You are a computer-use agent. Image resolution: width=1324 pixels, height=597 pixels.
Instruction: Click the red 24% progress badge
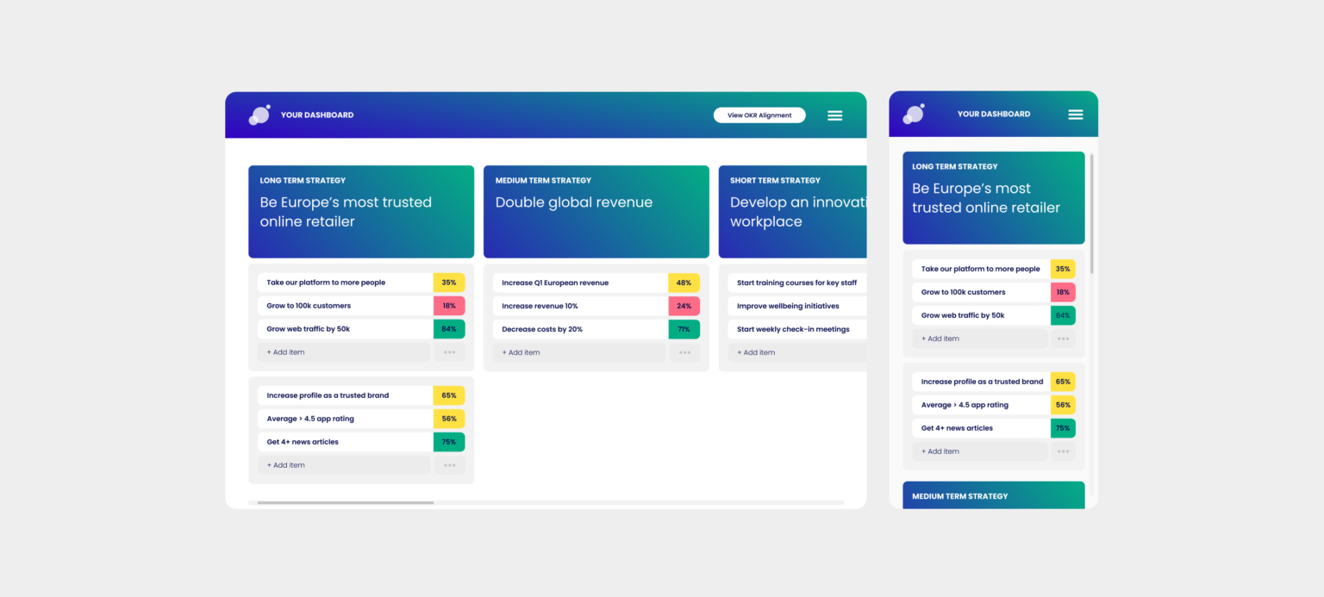coord(684,306)
